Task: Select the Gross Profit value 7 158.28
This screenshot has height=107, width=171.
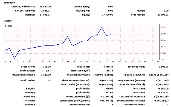Action: [46, 67]
